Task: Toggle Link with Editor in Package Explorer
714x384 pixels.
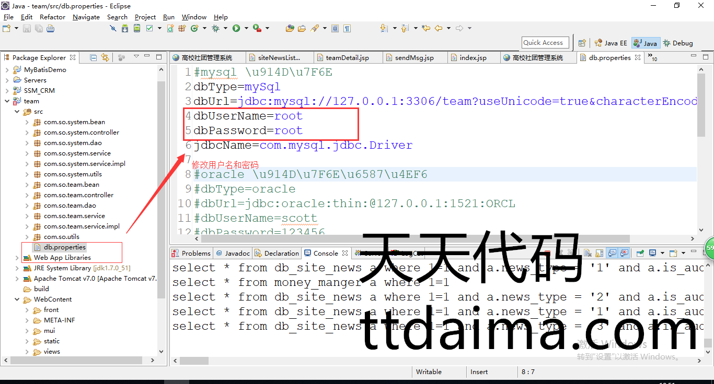Action: pos(105,57)
